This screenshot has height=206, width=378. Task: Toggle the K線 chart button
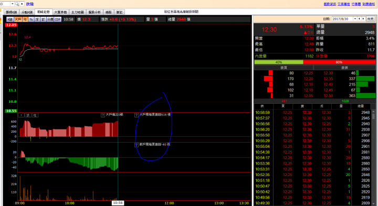click(x=10, y=19)
